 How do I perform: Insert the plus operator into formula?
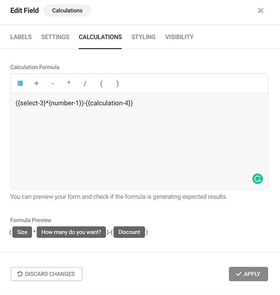[36, 83]
